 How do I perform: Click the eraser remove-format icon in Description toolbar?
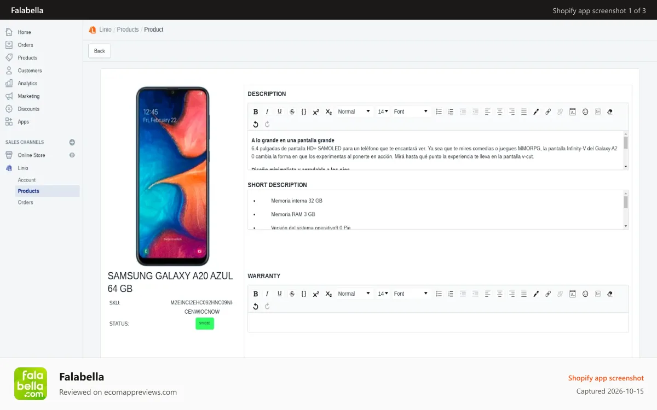point(610,112)
